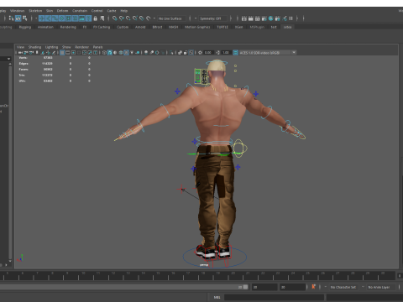This screenshot has height=302, width=403.
Task: Click the exposure value field 0.00
Action: 208,53
